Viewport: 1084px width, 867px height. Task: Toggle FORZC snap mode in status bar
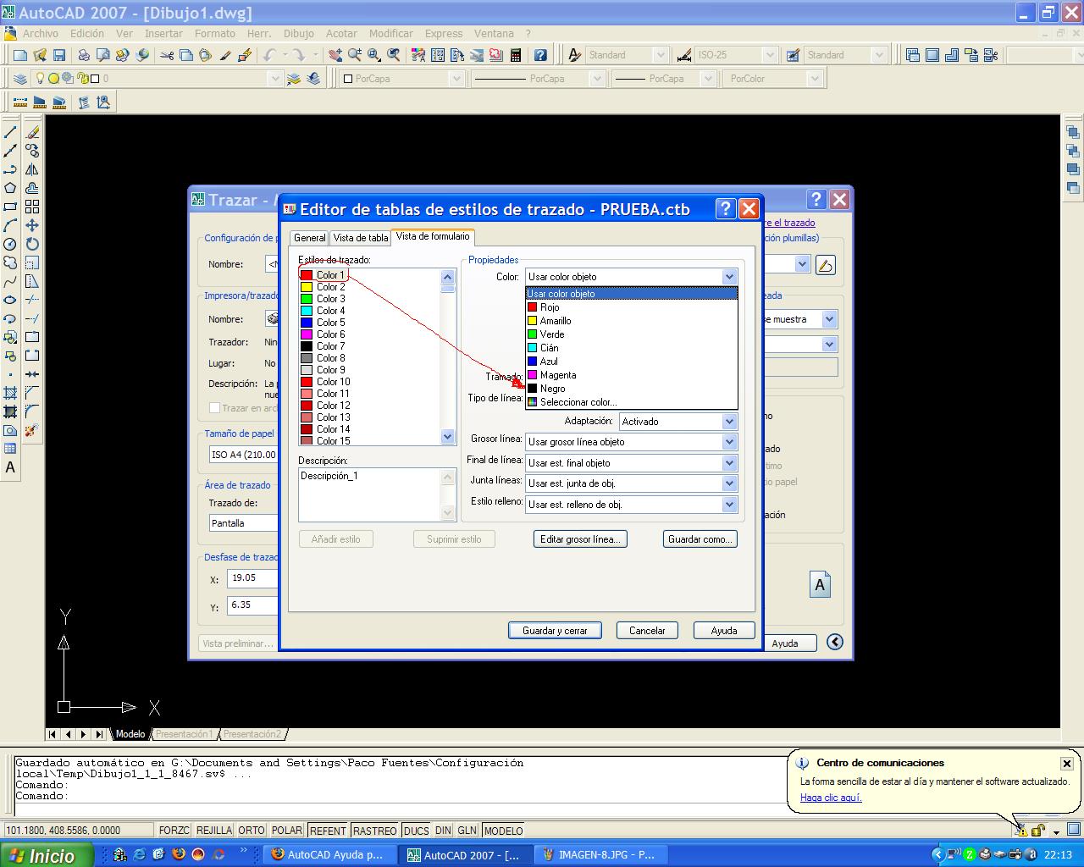pos(174,831)
